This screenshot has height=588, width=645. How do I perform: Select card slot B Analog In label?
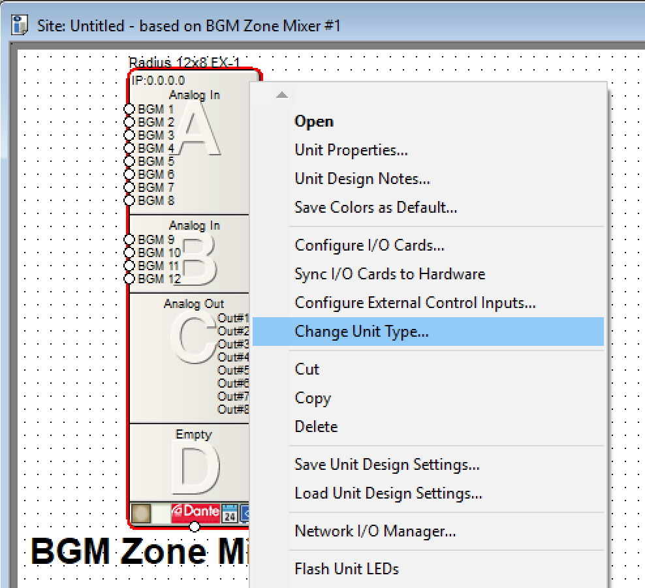pyautogui.click(x=195, y=225)
